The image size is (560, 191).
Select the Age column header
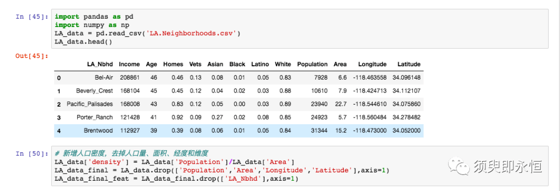tap(151, 65)
